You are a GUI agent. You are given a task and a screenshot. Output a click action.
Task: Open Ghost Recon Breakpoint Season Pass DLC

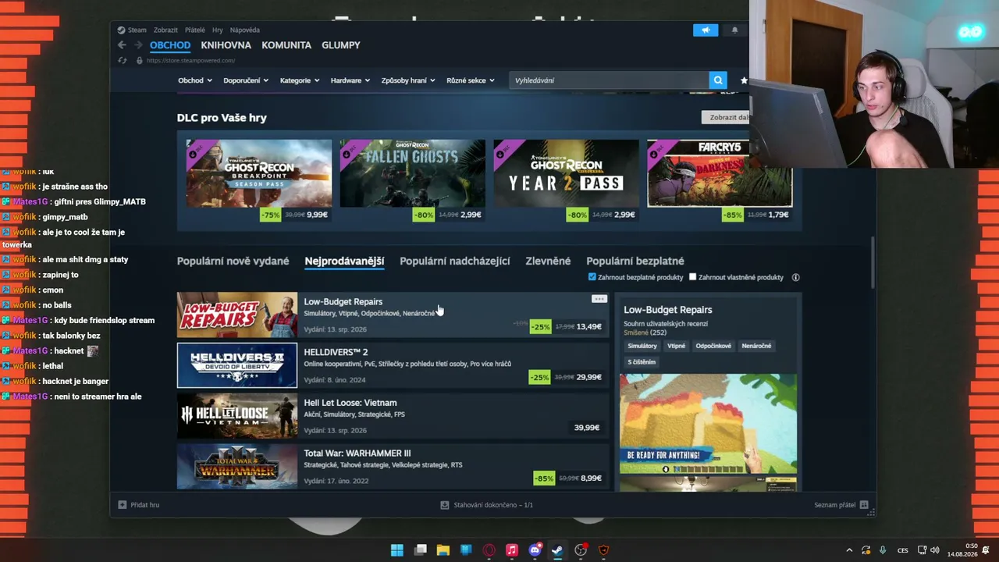pos(259,181)
